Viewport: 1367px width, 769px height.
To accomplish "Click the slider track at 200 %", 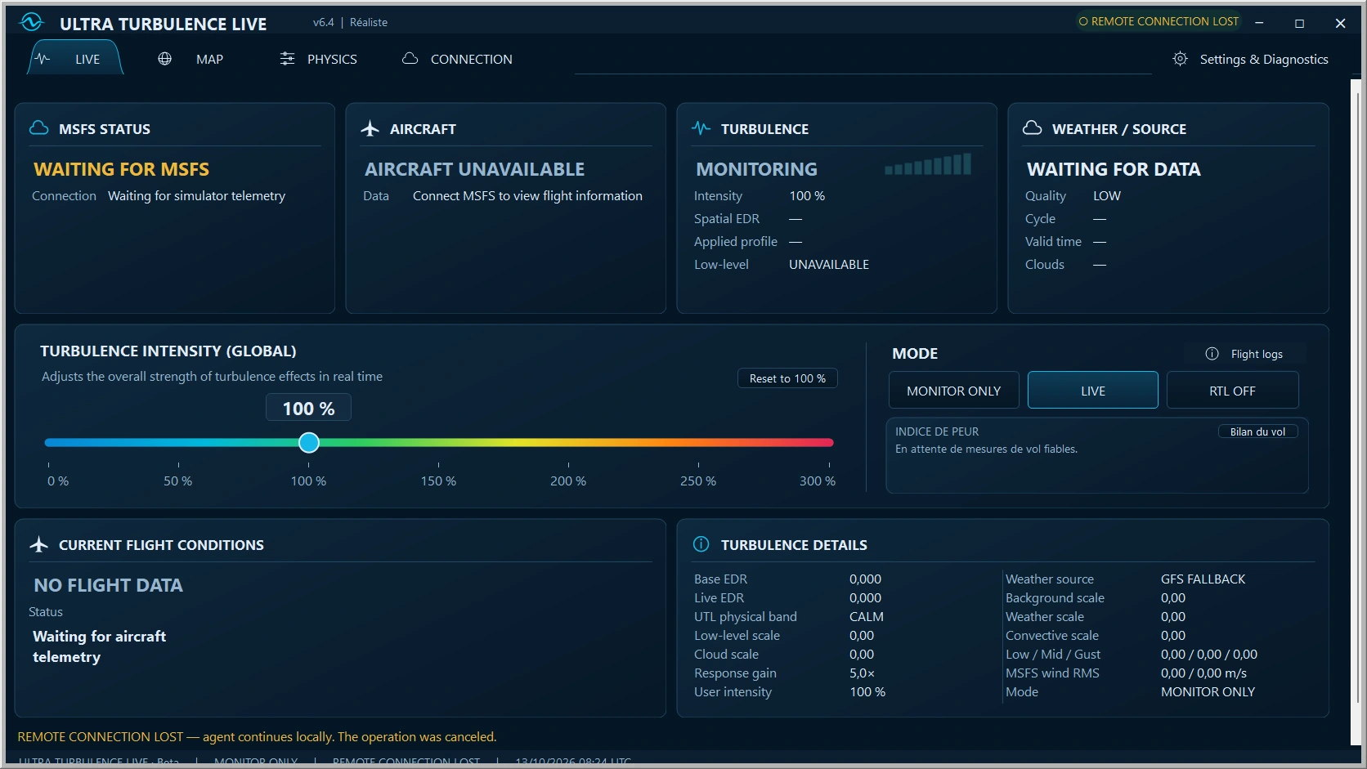I will pyautogui.click(x=568, y=442).
